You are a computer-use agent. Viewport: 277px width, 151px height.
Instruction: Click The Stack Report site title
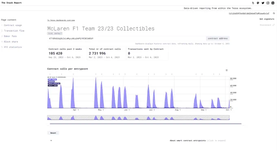click(x=11, y=3)
